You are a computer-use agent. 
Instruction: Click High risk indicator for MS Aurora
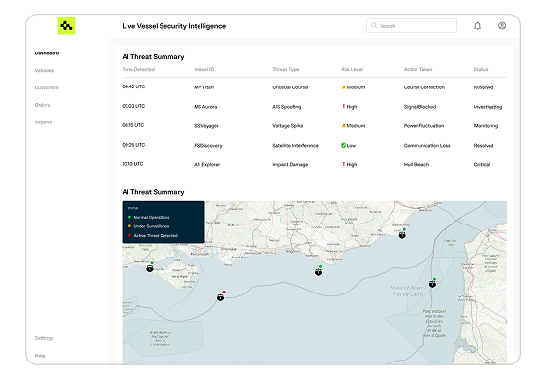tap(344, 106)
